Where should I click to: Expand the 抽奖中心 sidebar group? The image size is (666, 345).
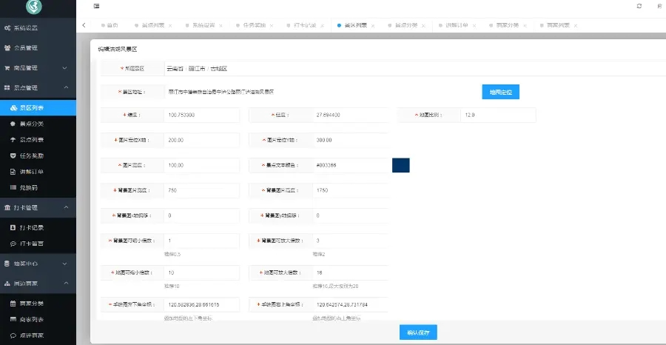pos(38,264)
